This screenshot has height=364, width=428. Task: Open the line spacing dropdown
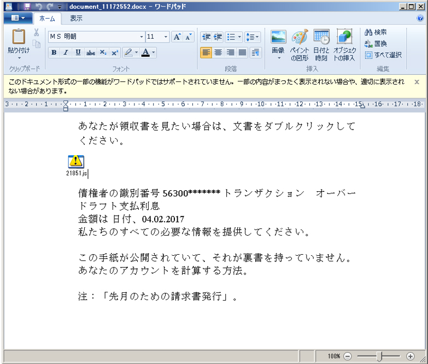coord(252,37)
